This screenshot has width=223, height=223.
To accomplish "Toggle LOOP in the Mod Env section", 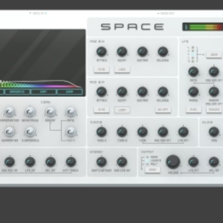I will point(122,110).
